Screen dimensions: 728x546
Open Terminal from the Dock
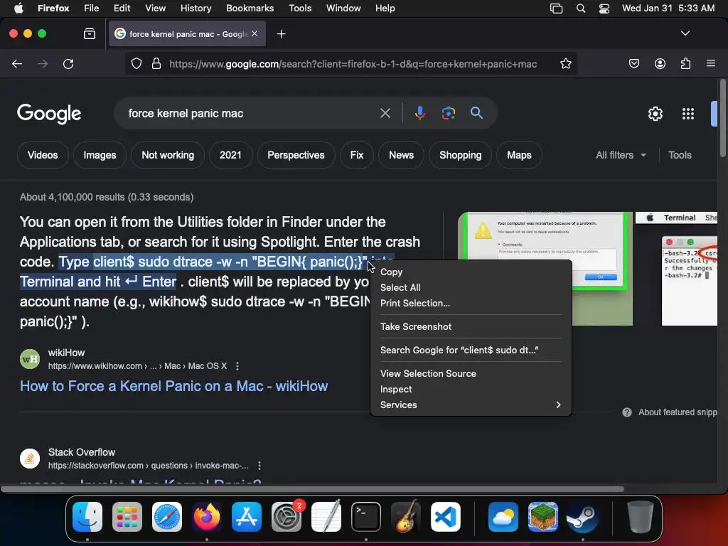click(x=366, y=517)
